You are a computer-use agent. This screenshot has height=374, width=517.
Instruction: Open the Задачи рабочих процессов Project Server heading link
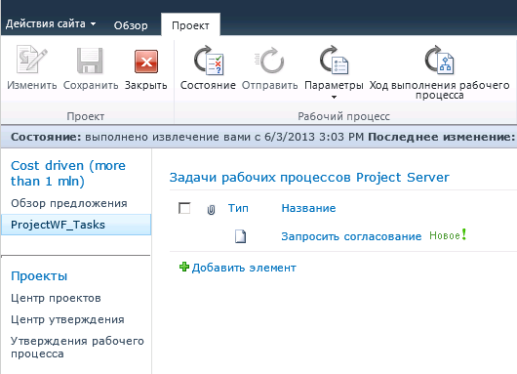pos(309,178)
